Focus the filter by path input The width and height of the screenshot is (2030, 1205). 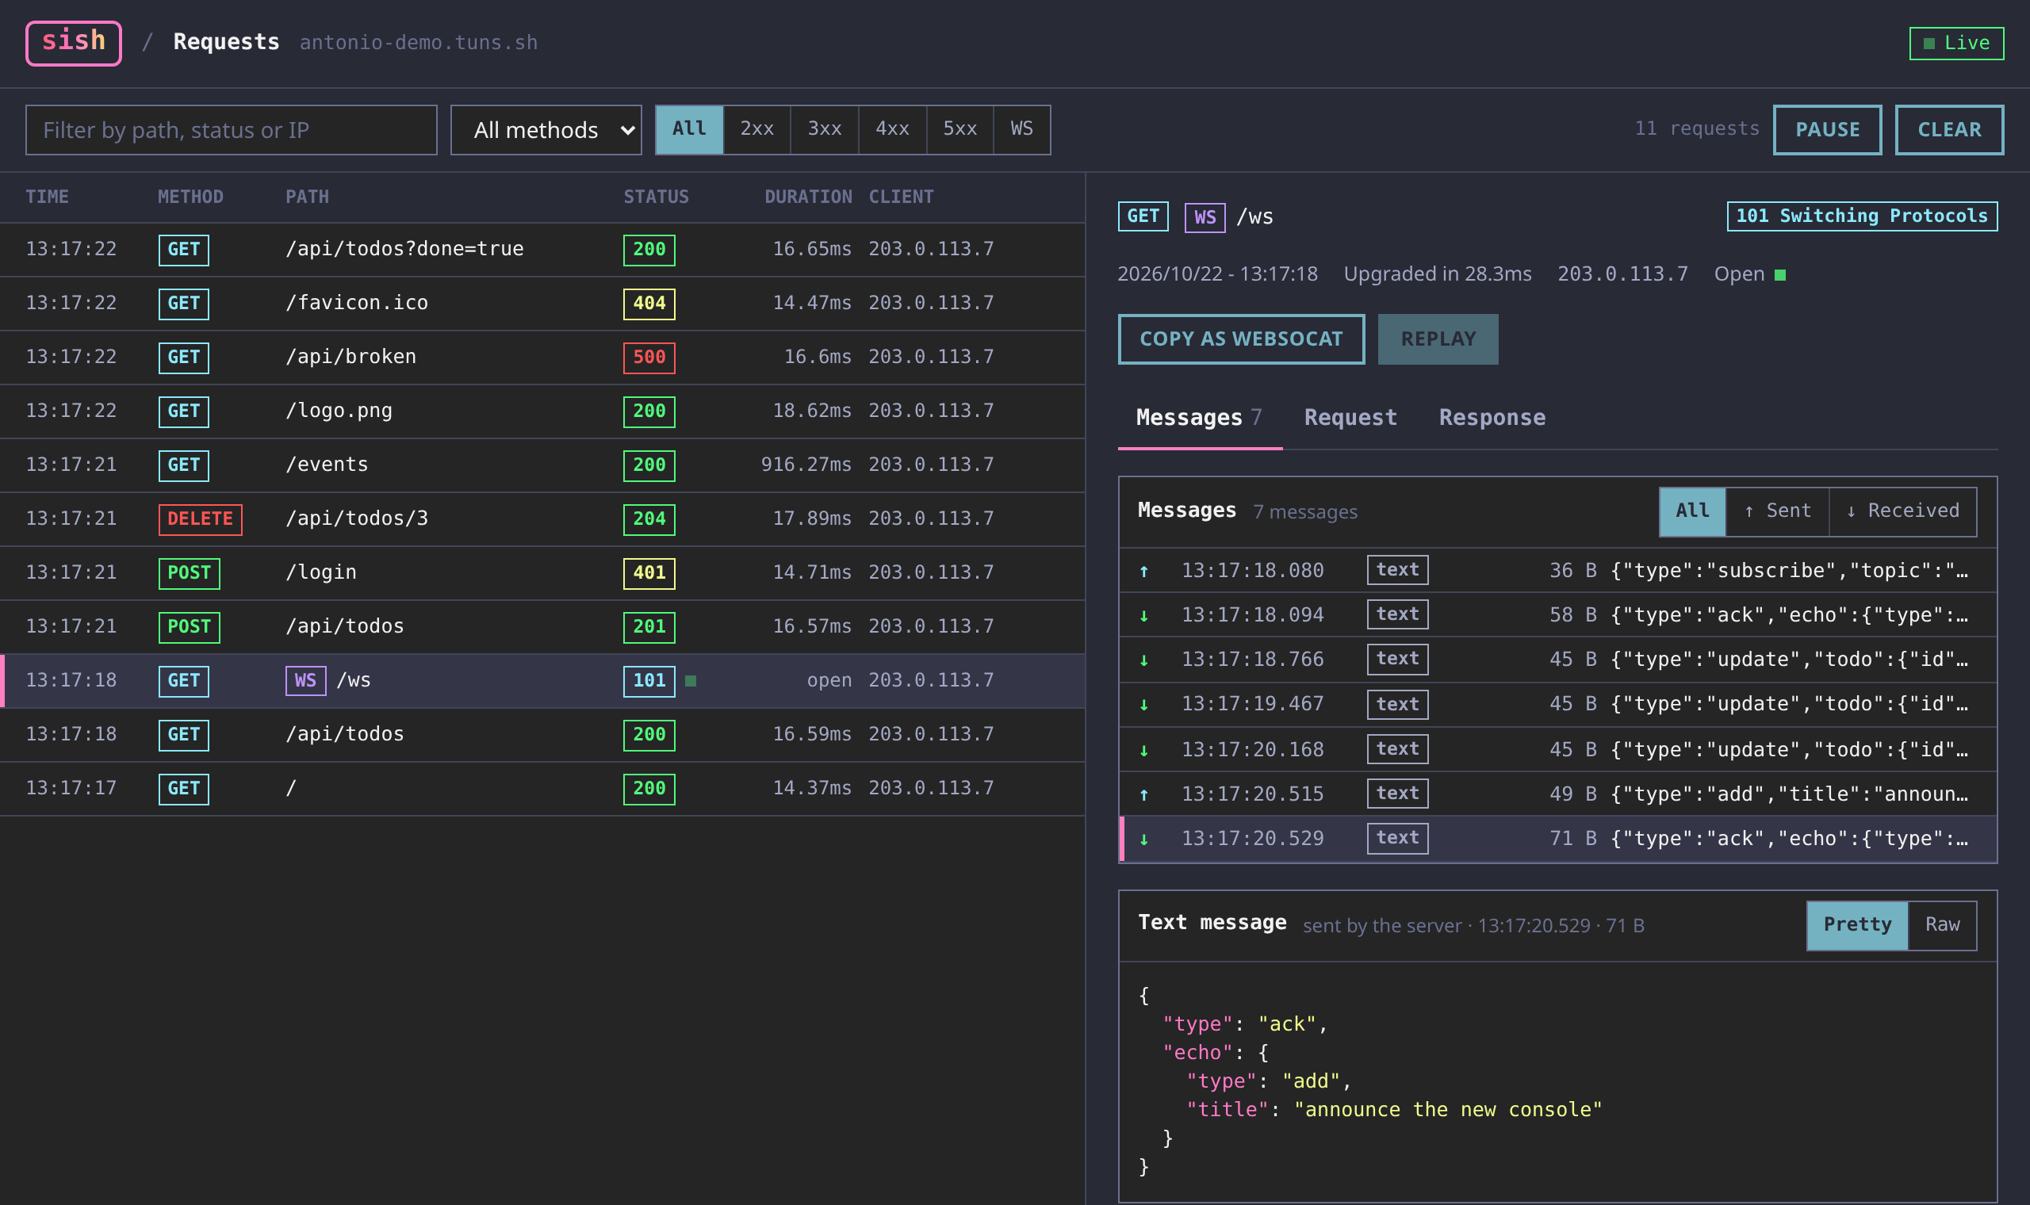click(x=231, y=130)
